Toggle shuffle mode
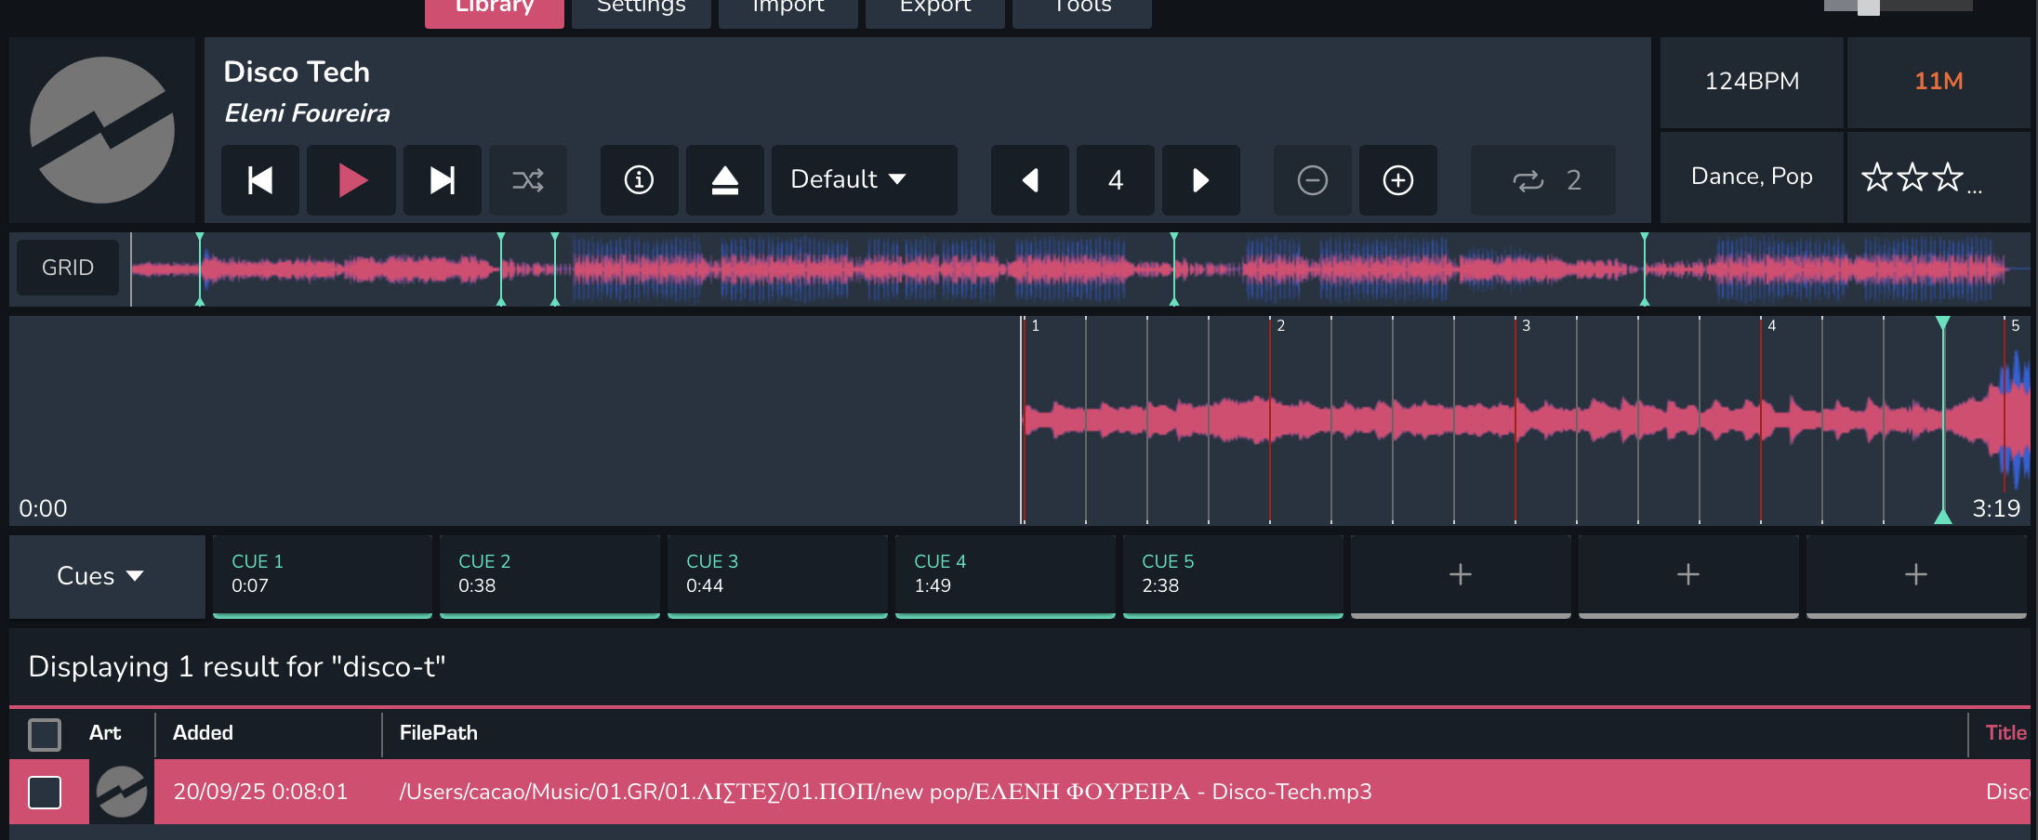This screenshot has height=840, width=2038. (528, 180)
